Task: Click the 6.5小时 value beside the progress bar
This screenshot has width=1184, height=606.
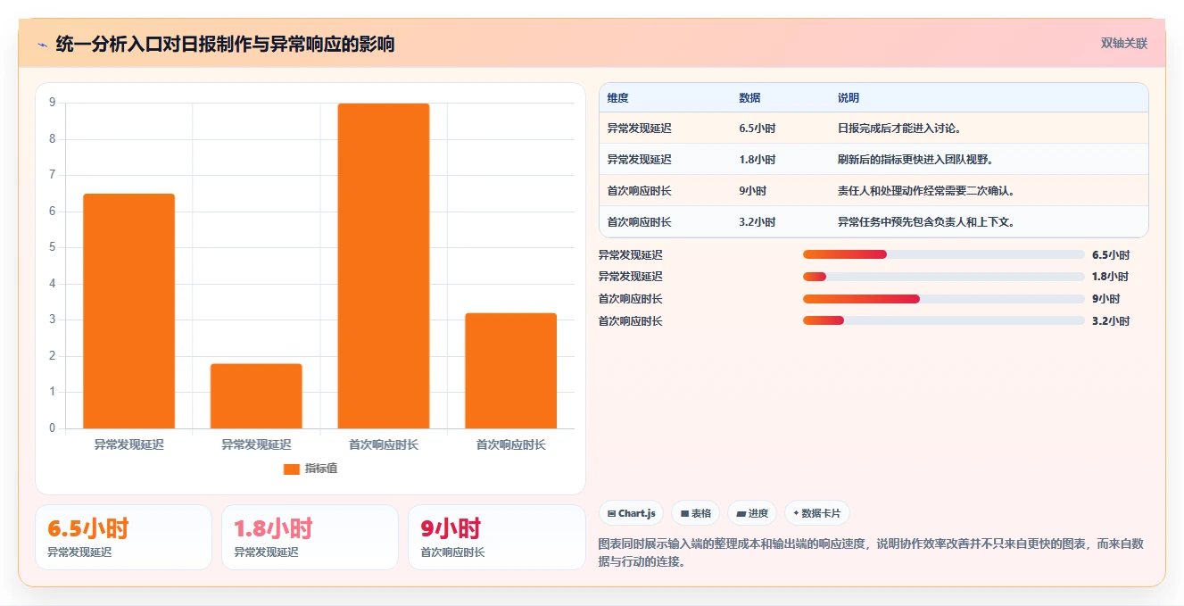Action: [x=1110, y=254]
